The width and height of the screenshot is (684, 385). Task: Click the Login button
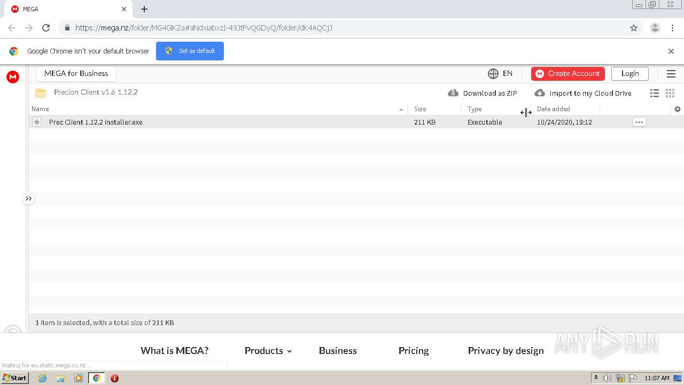point(630,74)
